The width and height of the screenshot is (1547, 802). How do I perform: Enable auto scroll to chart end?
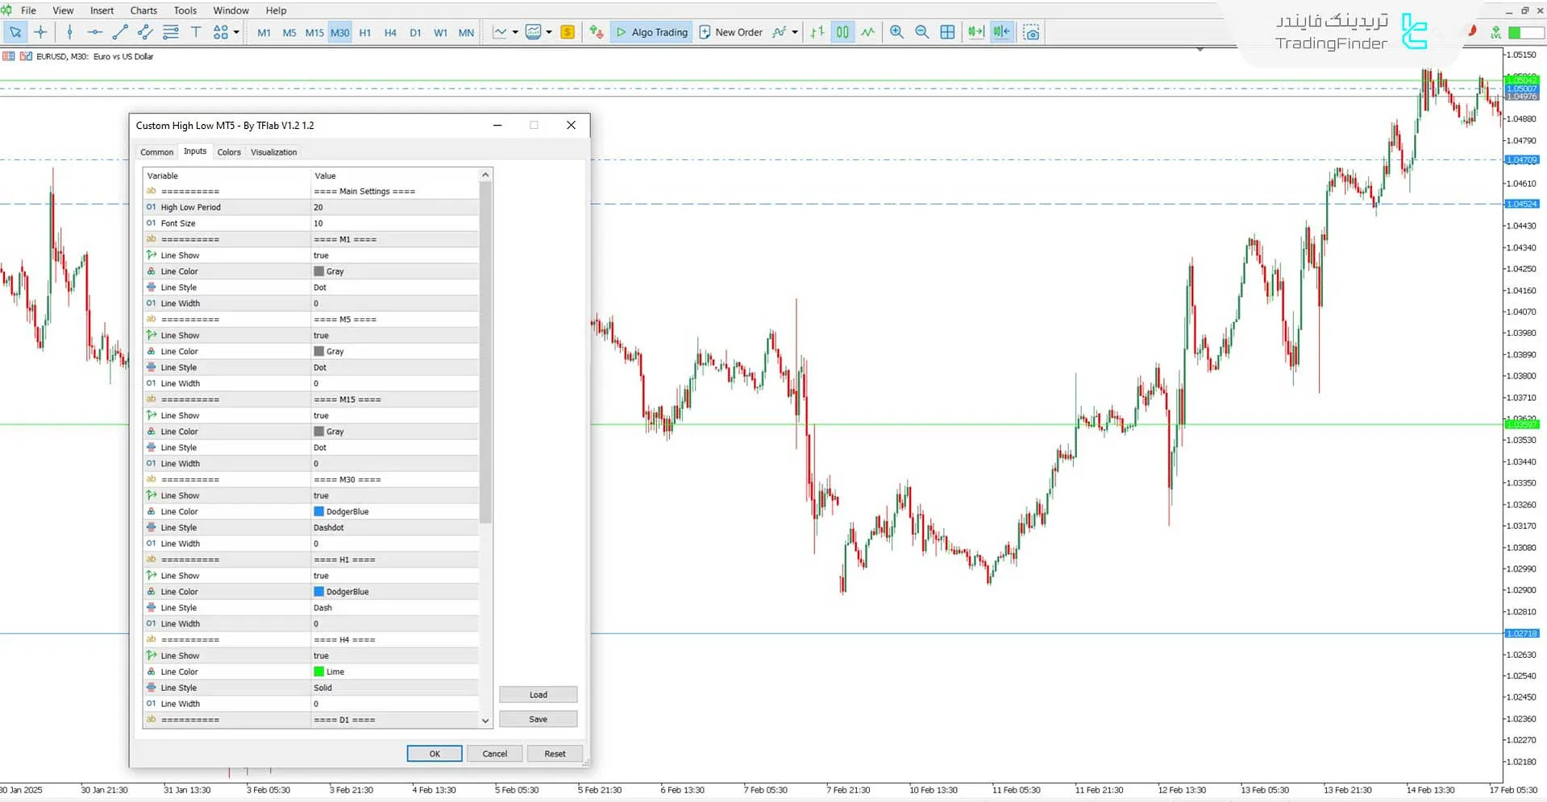tap(975, 32)
